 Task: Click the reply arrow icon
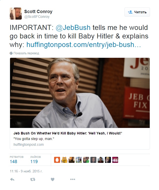coord(12,179)
